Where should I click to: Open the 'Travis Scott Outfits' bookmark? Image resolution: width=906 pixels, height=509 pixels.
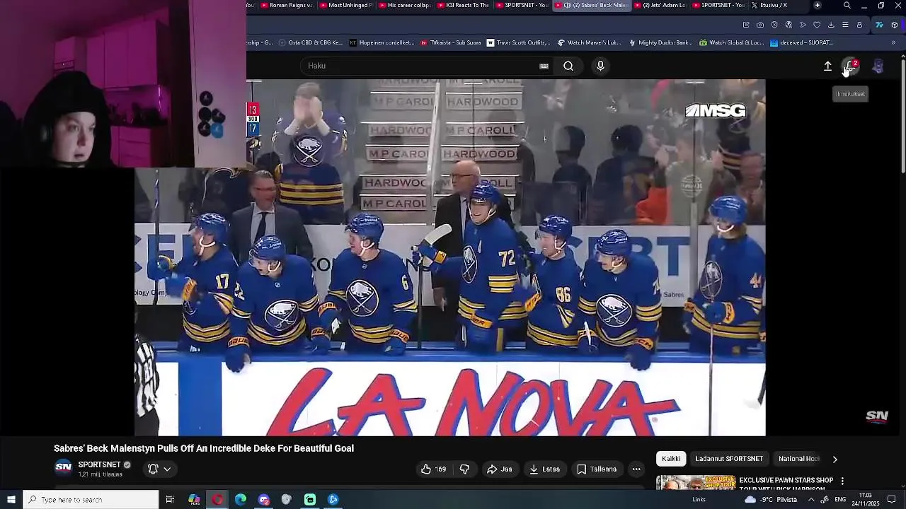(518, 42)
